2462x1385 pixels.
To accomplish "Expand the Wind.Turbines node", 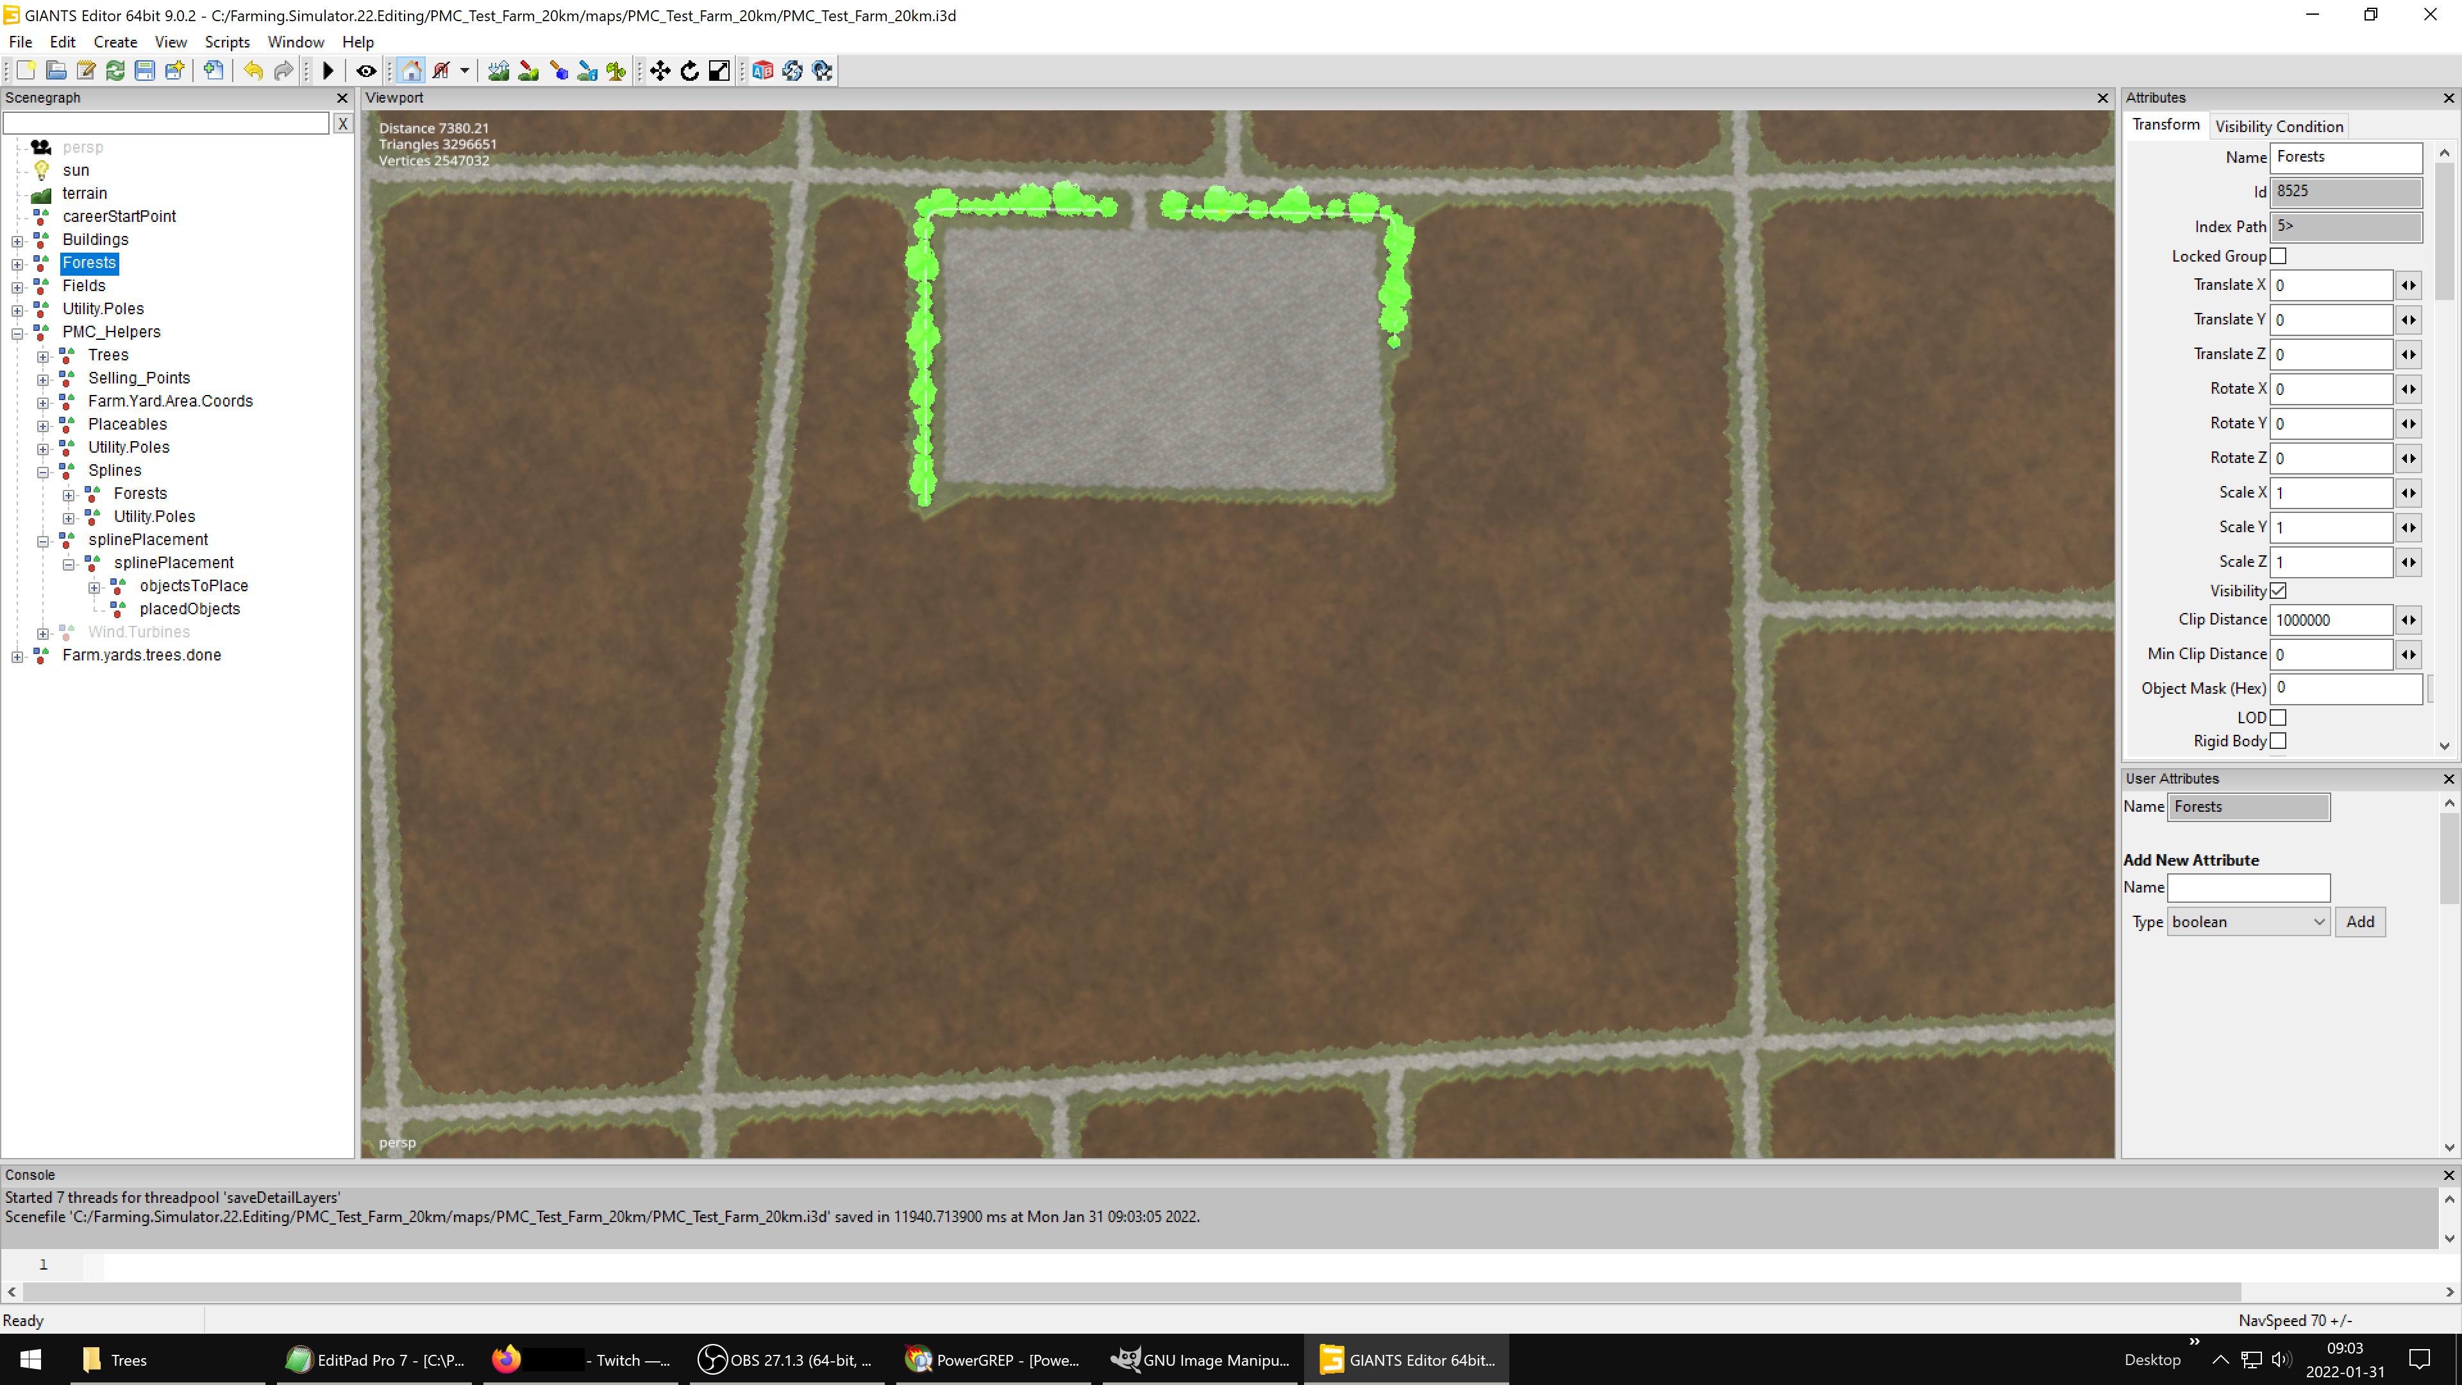I will [43, 634].
